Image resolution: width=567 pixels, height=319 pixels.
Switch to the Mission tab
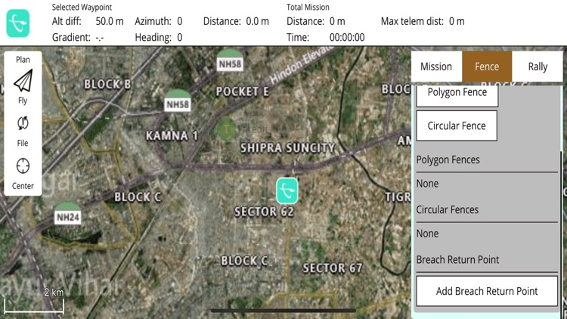pyautogui.click(x=436, y=67)
